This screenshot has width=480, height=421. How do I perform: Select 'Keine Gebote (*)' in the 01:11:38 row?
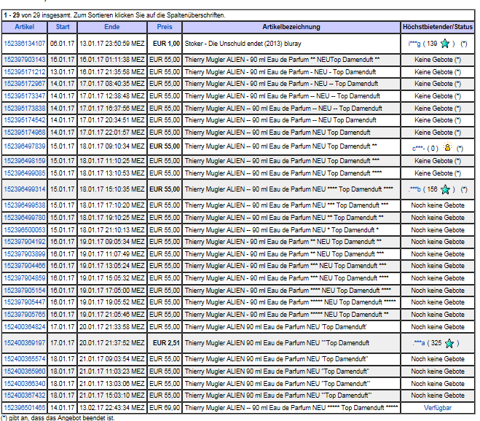tap(438, 60)
